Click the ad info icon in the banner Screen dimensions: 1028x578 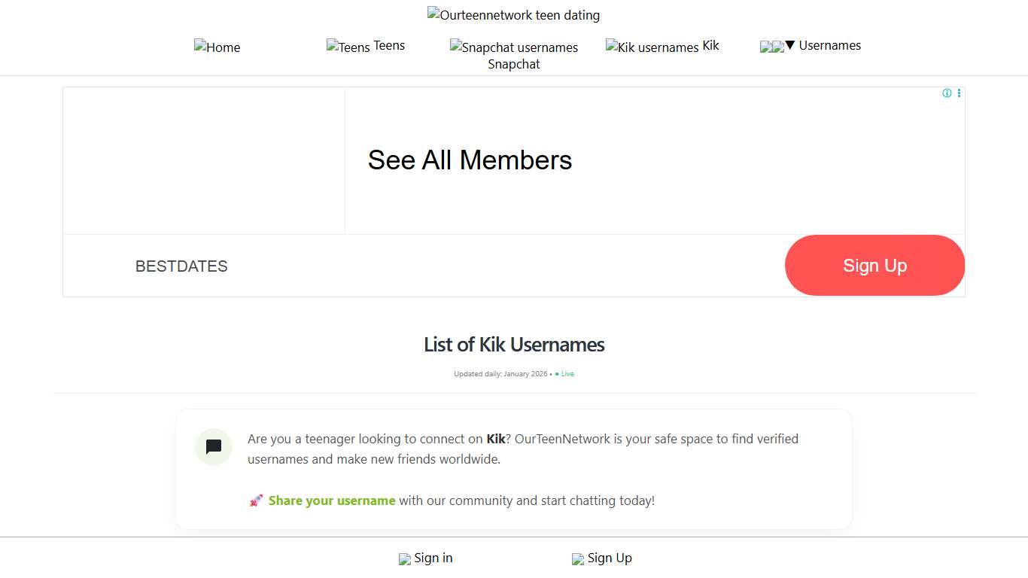coord(947,93)
